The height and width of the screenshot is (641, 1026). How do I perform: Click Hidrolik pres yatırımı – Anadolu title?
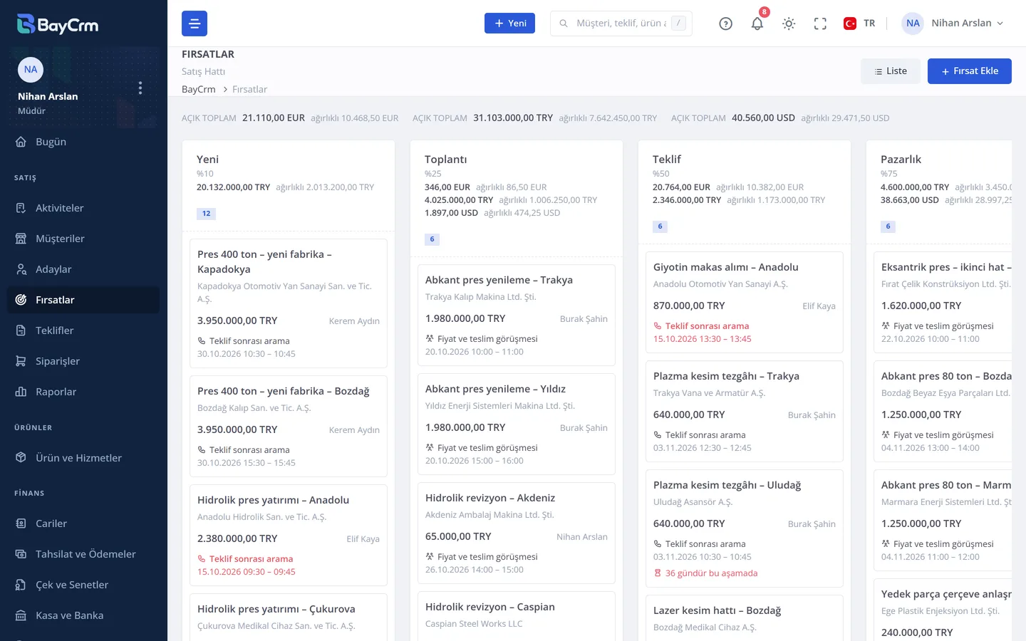pyautogui.click(x=273, y=500)
